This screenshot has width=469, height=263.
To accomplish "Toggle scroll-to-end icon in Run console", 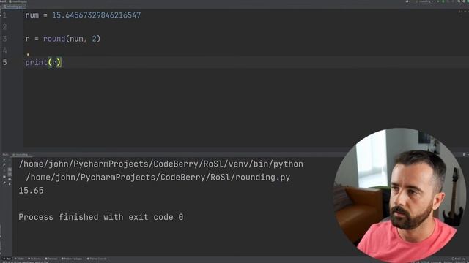I will pos(10,174).
